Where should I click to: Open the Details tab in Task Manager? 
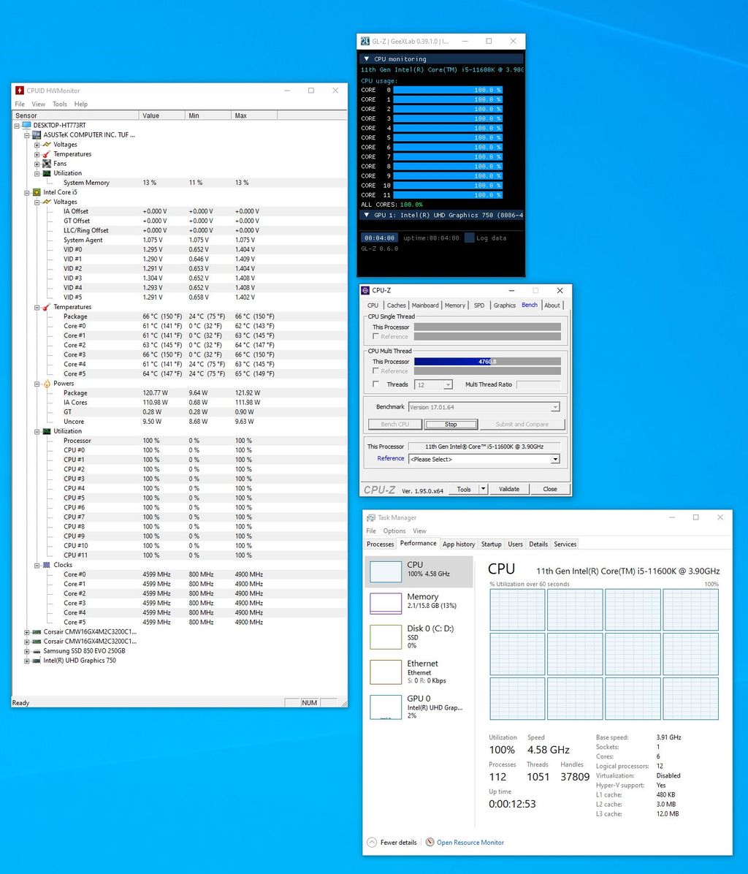(x=538, y=544)
